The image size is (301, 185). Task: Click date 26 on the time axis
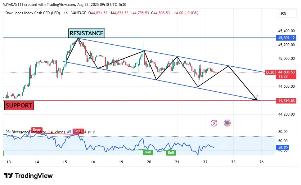(261, 162)
